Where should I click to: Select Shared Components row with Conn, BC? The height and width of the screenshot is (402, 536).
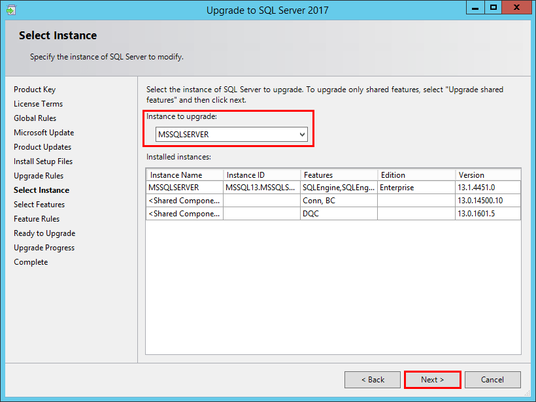point(333,201)
